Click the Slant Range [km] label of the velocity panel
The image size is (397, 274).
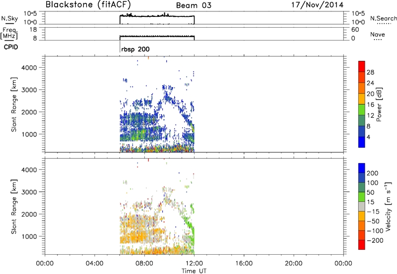[x=14, y=207]
